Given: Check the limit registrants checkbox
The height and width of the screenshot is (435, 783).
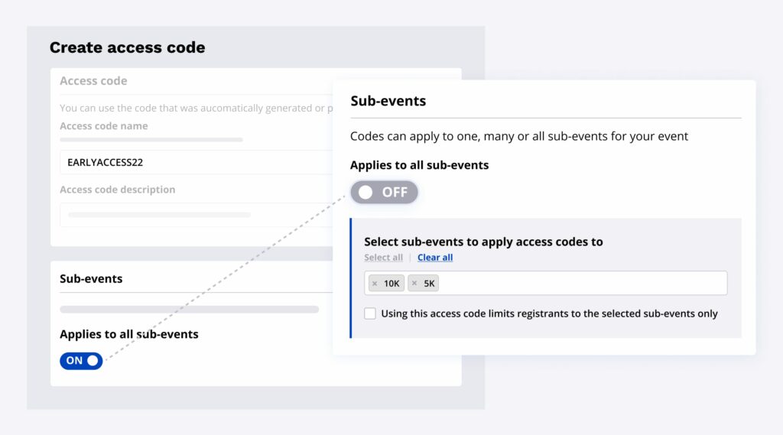Looking at the screenshot, I should click(370, 313).
